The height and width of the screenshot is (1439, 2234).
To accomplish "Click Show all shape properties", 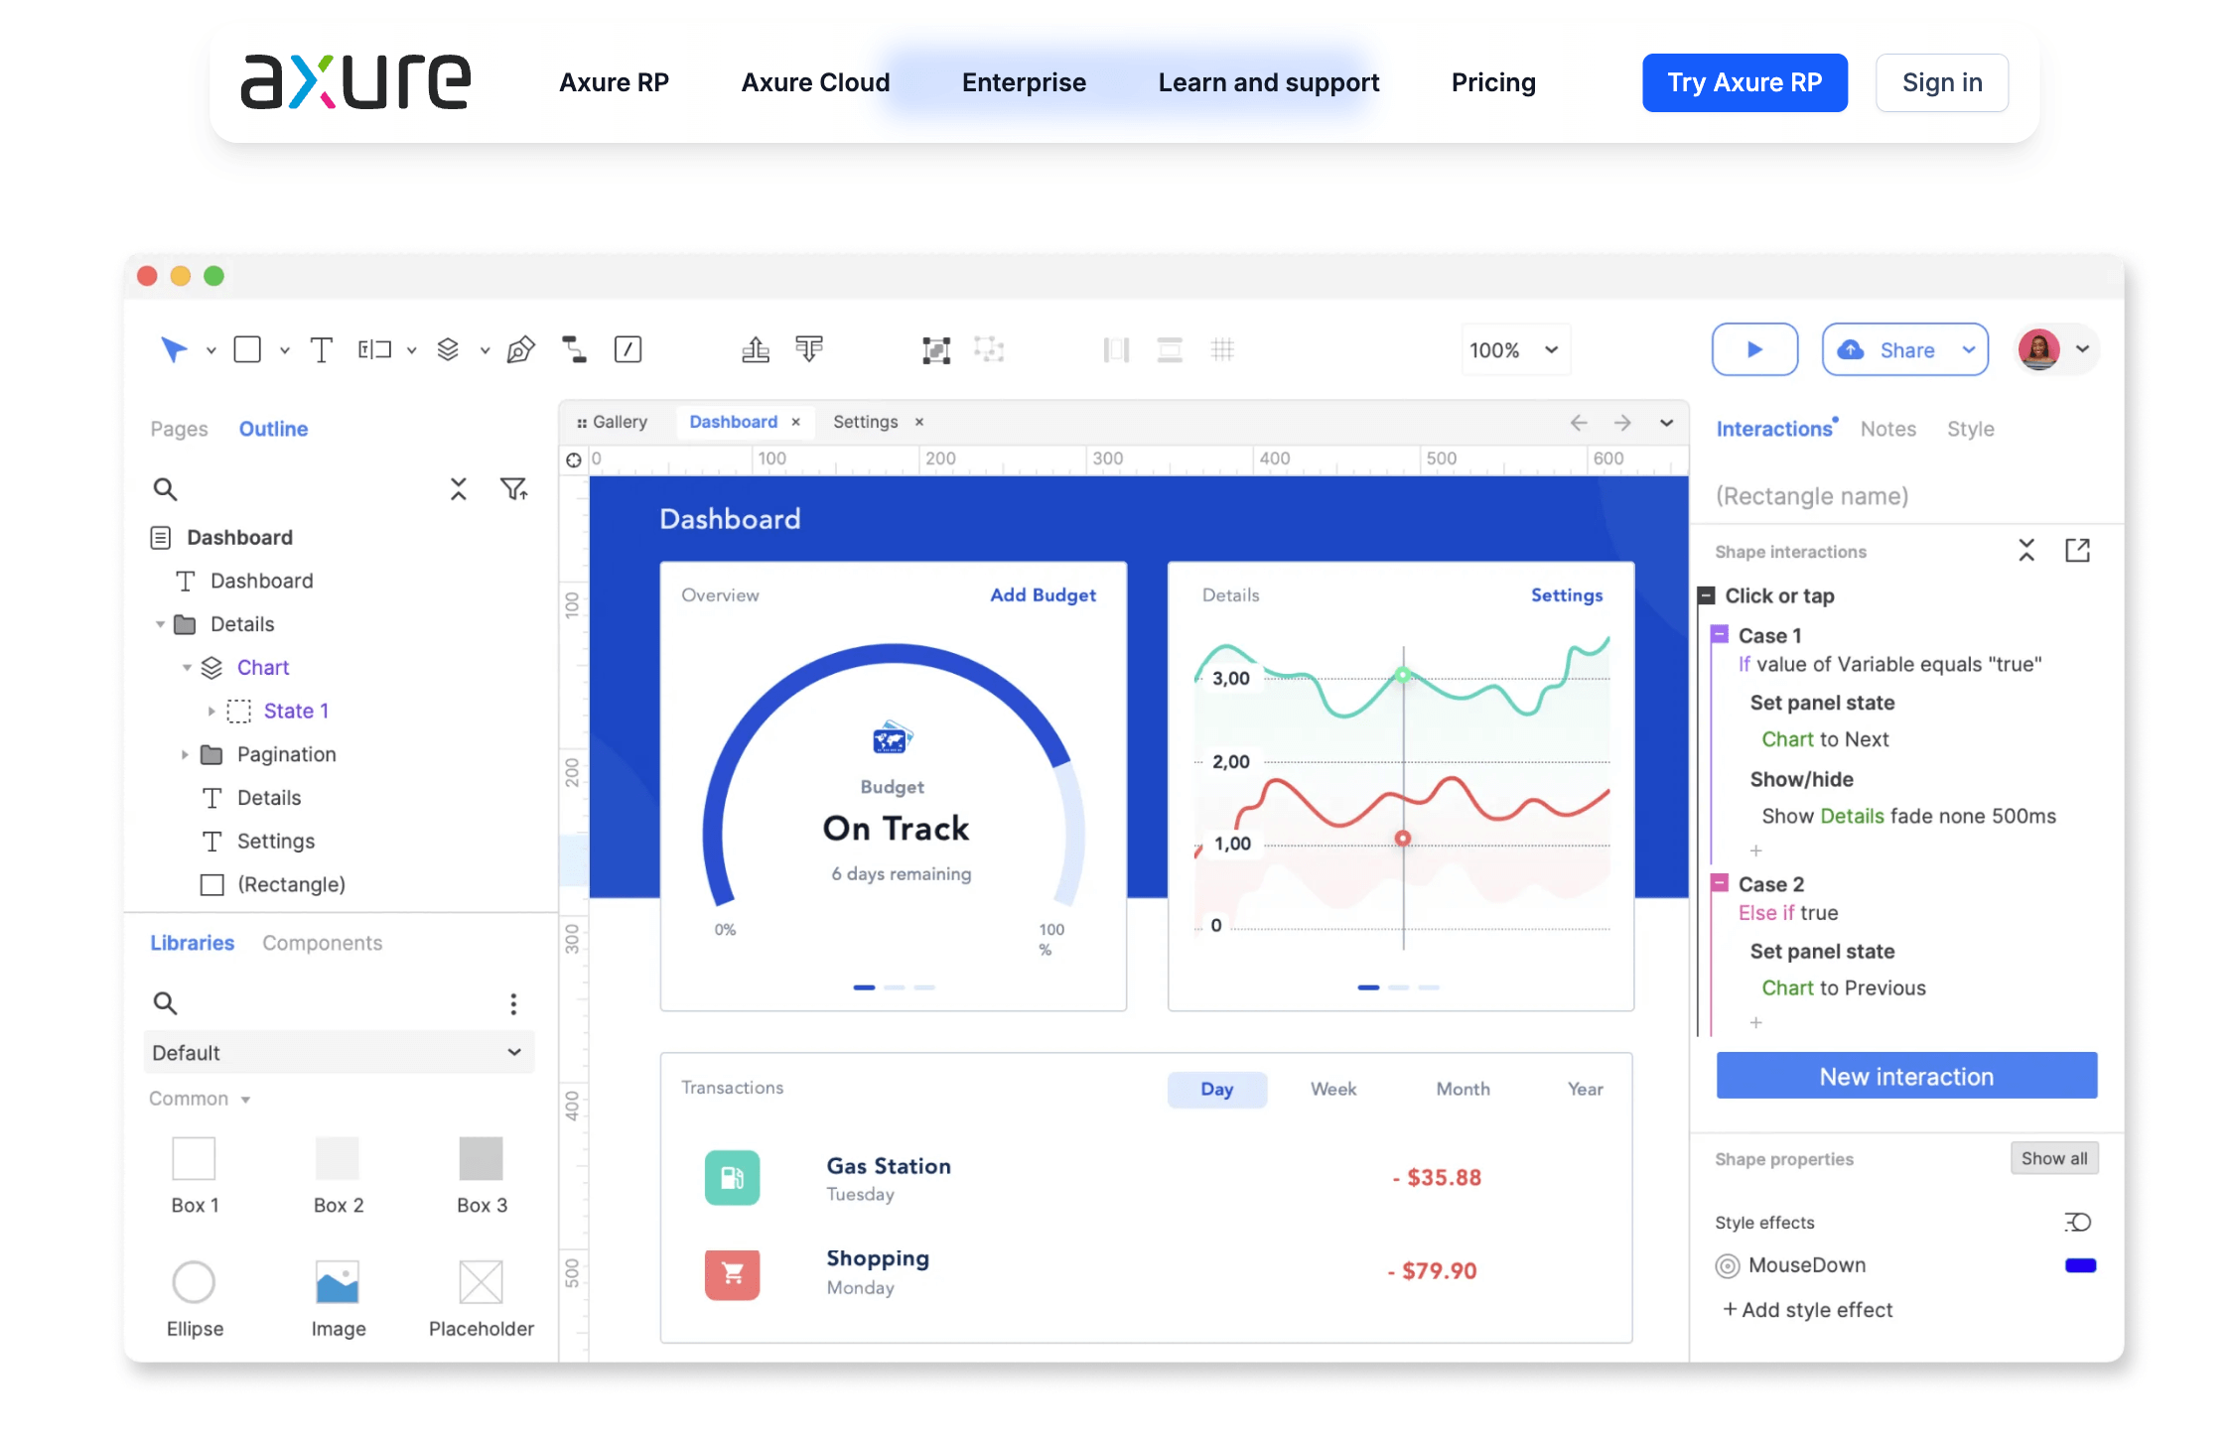I will (x=2054, y=1158).
